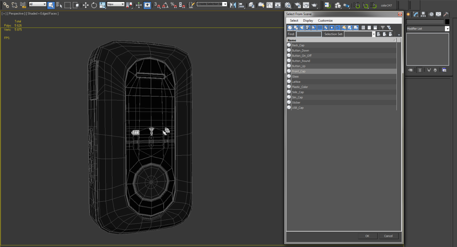This screenshot has width=457, height=247.
Task: Activate the Select and Move tool
Action: click(x=86, y=5)
